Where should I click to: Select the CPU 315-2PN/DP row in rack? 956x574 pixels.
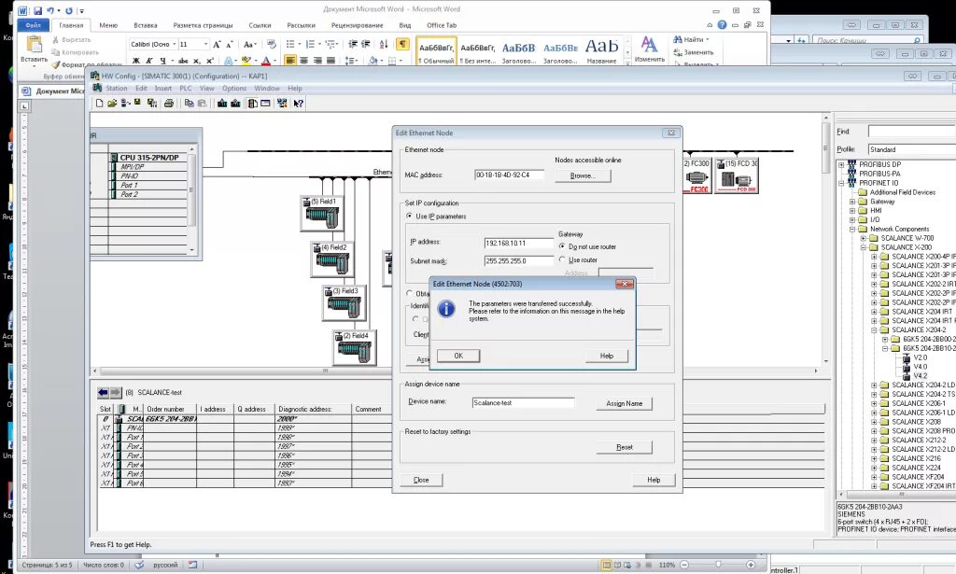[148, 157]
